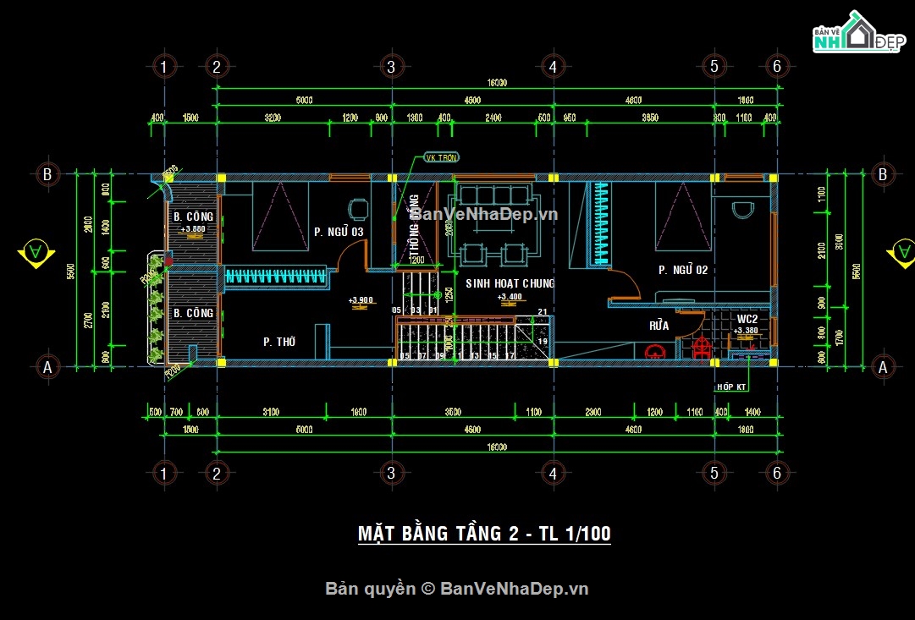Click the balcony planter with green plants
915x620 pixels.
point(155,309)
